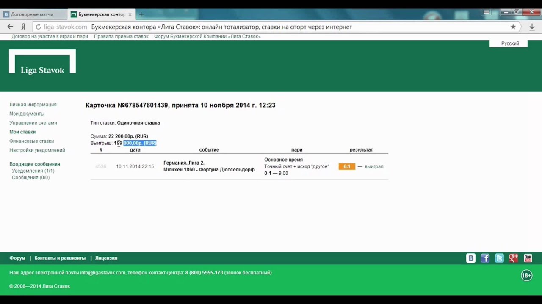Select Мои ставки in sidebar
542x304 pixels.
(x=22, y=132)
